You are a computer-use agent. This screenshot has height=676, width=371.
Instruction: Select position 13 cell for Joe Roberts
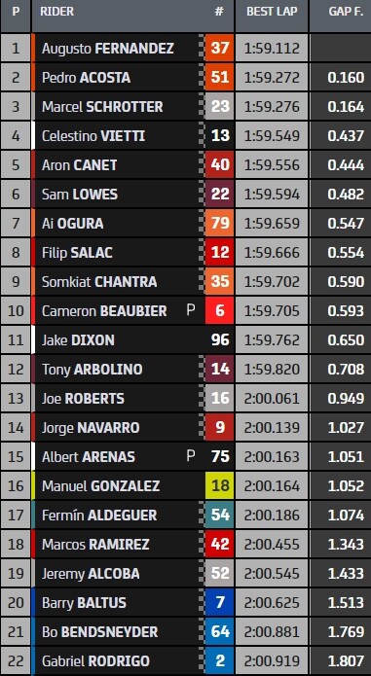16,399
